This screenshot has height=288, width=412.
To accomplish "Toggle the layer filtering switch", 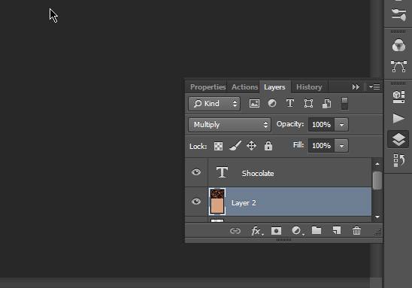I will coord(344,104).
